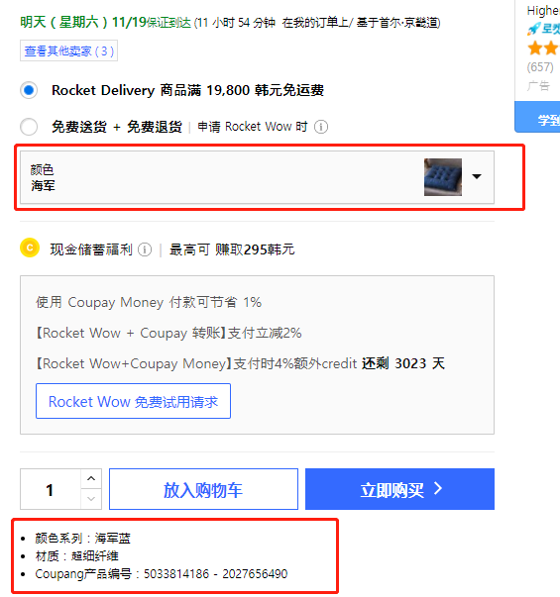Click info icon beside 现金储蓄福利
This screenshot has width=560, height=597.
coord(145,249)
